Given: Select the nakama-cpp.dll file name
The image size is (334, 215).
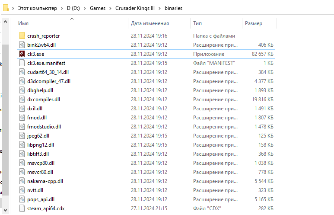Looking at the screenshot, I should 45,181.
